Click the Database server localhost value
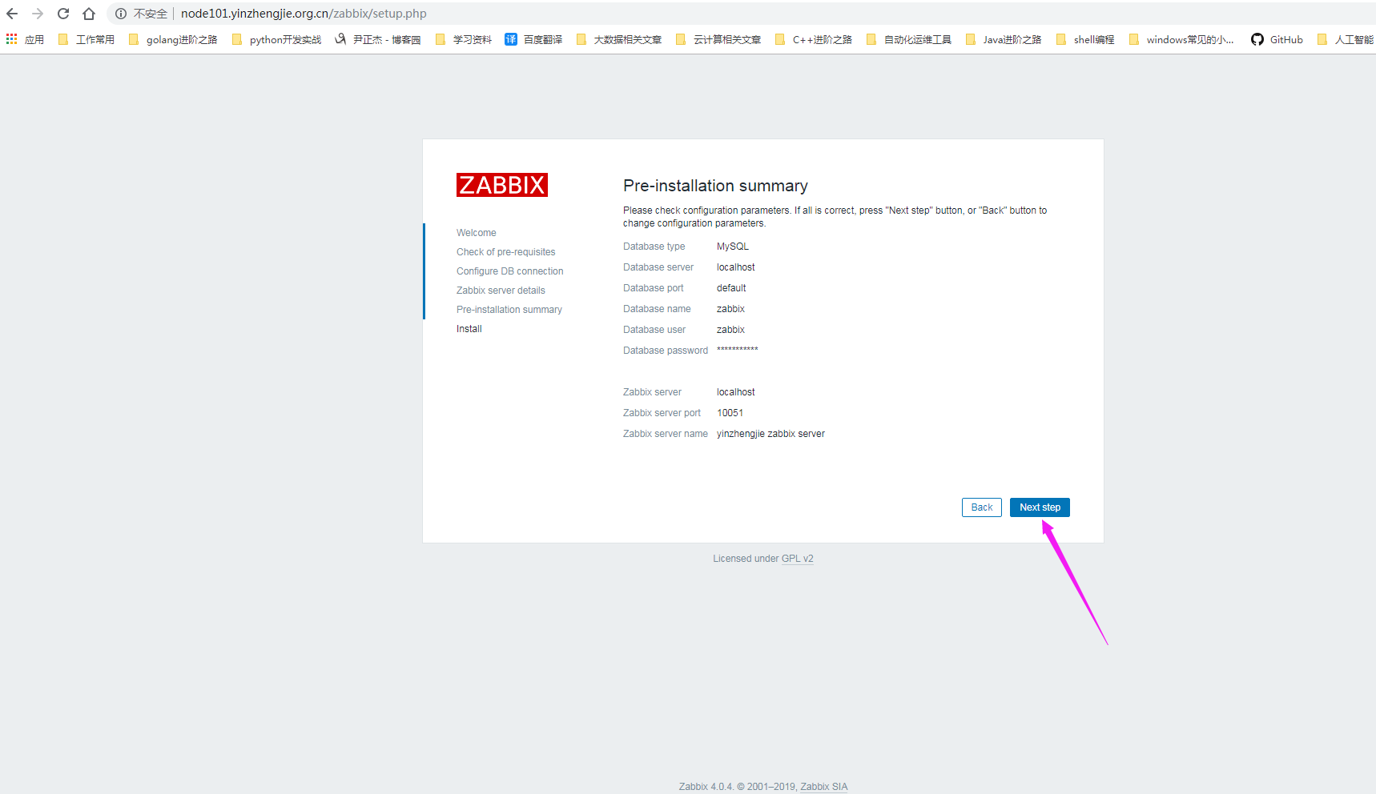The width and height of the screenshot is (1376, 794). click(x=736, y=267)
